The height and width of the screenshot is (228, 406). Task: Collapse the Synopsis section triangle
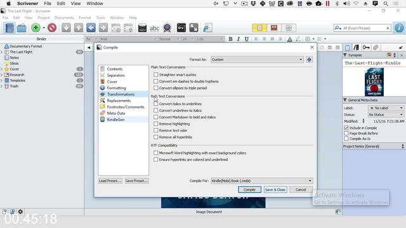point(345,55)
